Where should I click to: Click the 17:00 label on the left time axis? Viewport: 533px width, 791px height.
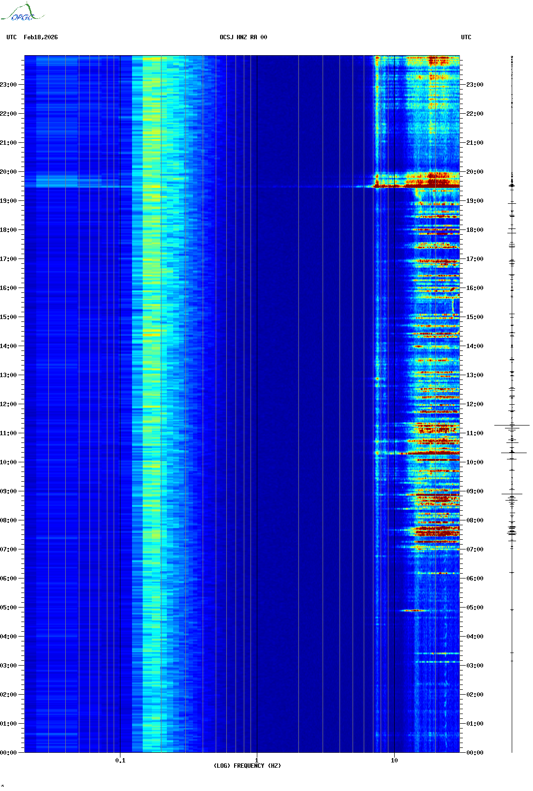click(8, 259)
